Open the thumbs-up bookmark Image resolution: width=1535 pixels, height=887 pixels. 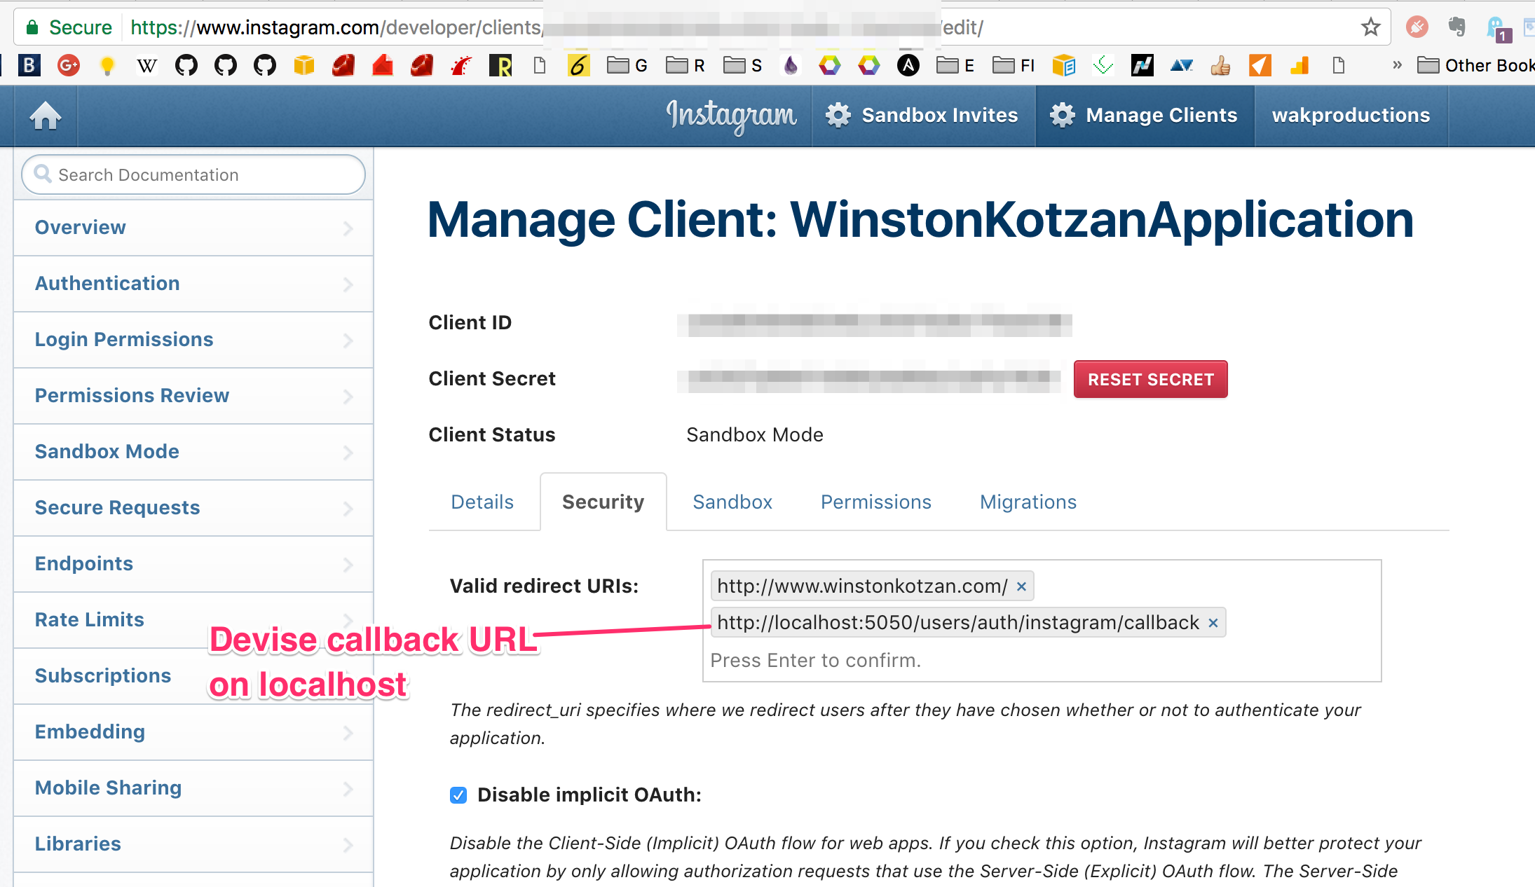[1221, 66]
